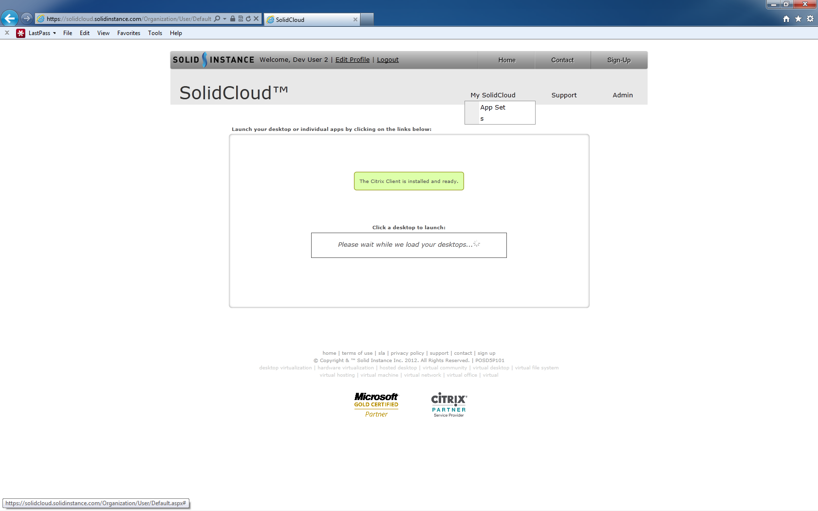Image resolution: width=818 pixels, height=511 pixels.
Task: Click the security lock icon in address bar
Action: 233,19
